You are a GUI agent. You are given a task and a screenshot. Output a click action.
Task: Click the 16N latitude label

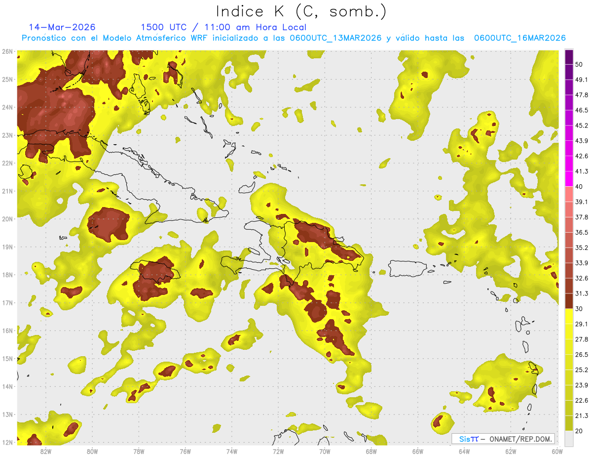(7, 331)
